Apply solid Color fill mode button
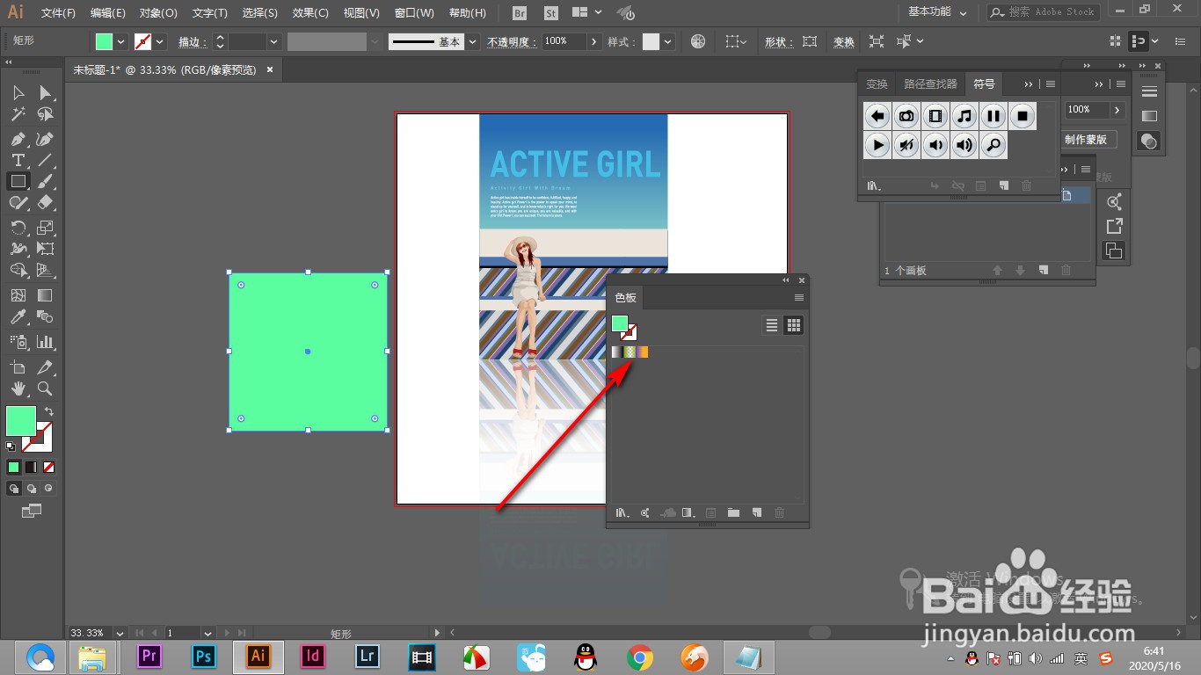This screenshot has height=675, width=1201. tap(13, 467)
